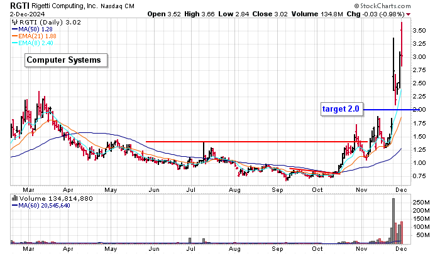Click the '2.50' price axis label
The image size is (440, 254).
click(x=419, y=83)
